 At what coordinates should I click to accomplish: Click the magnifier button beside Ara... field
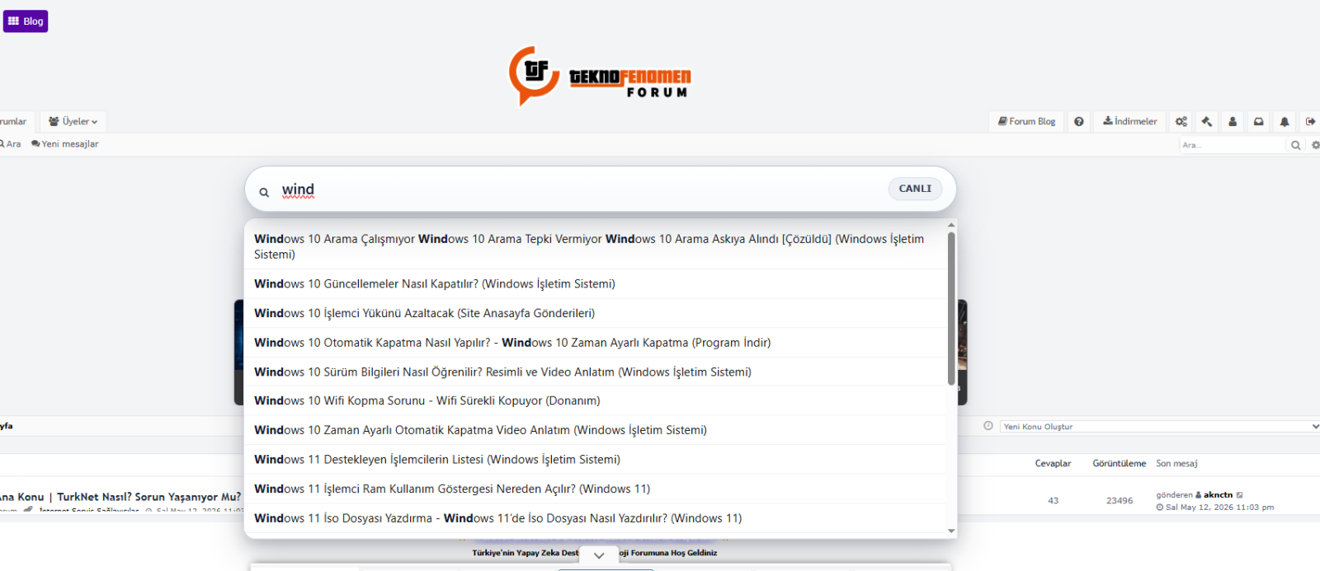[x=1295, y=145]
